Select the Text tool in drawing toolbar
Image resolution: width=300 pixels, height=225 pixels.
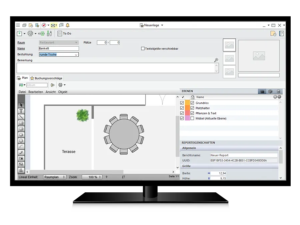21,111
